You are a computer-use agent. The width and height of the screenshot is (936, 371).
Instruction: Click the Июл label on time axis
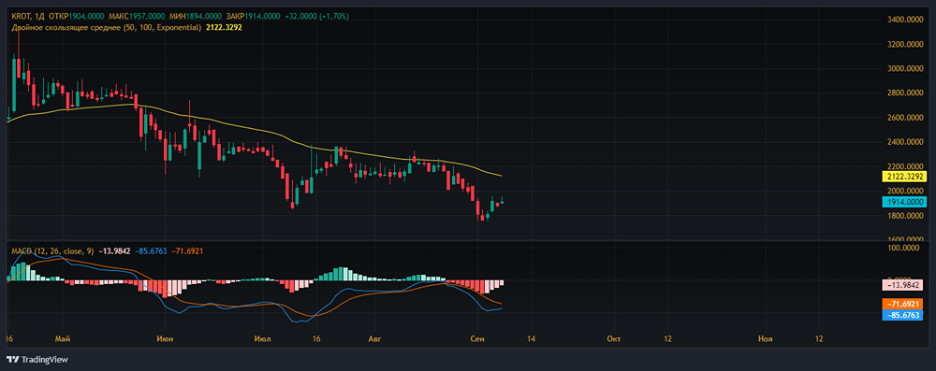[262, 339]
